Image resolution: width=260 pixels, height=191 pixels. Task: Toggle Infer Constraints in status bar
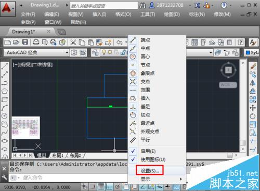(84, 187)
